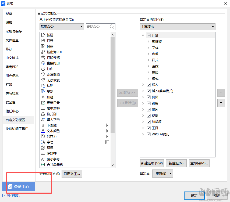Collapse the 开始 tree node

[143, 35]
